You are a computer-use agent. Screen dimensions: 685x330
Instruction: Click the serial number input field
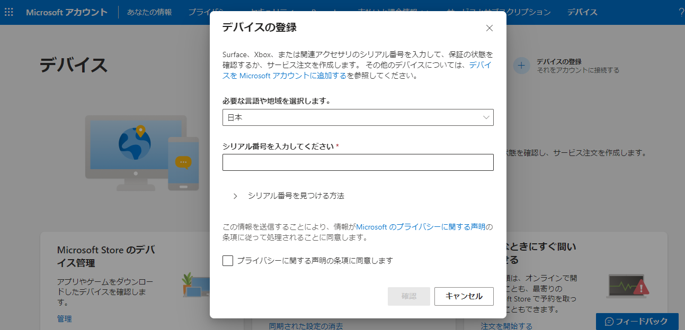click(x=358, y=162)
